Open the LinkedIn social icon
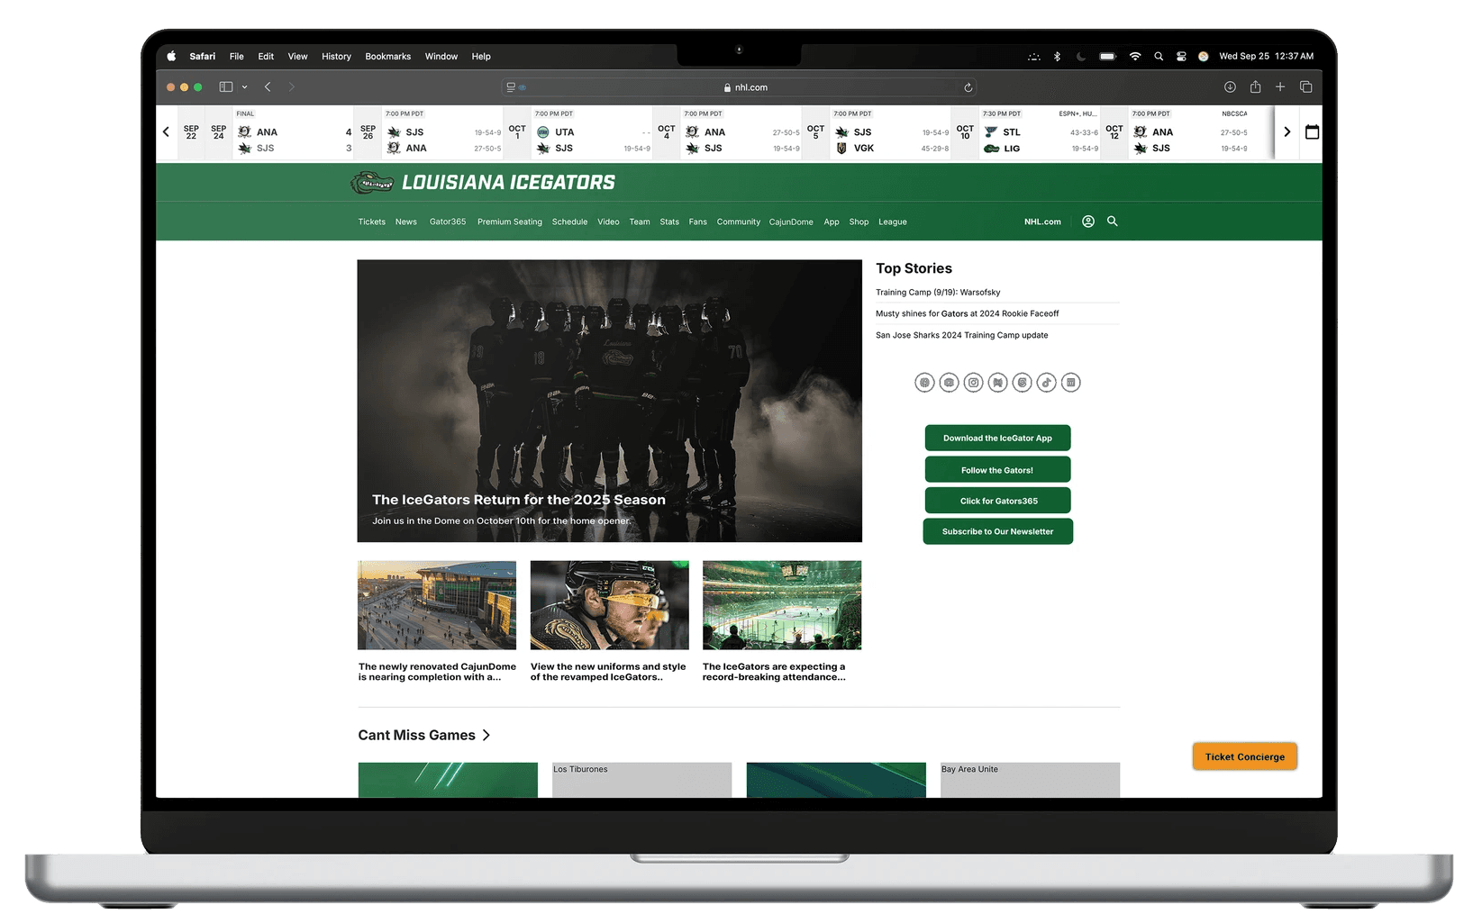This screenshot has width=1473, height=923. 1070,383
